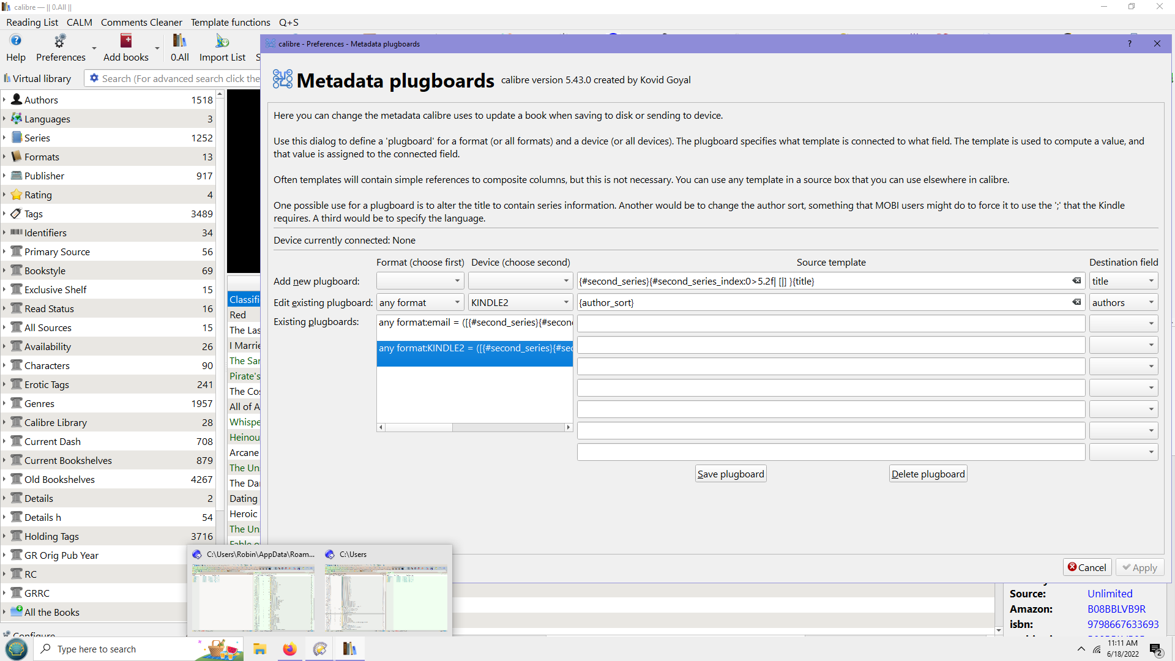Click the Virtual library icon
This screenshot has height=661, width=1175.
point(7,78)
